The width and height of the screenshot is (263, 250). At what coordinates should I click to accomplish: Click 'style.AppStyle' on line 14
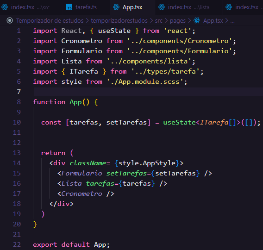[x=147, y=163]
